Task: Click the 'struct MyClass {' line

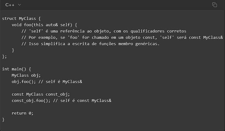Action: 21,18
